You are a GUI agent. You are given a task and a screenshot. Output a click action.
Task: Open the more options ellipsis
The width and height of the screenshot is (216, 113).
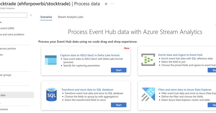[112, 4]
